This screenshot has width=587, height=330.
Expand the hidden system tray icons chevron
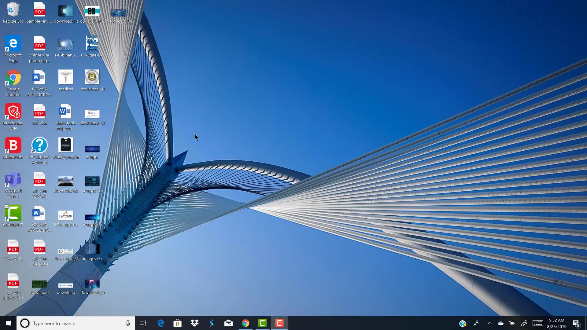tap(489, 323)
